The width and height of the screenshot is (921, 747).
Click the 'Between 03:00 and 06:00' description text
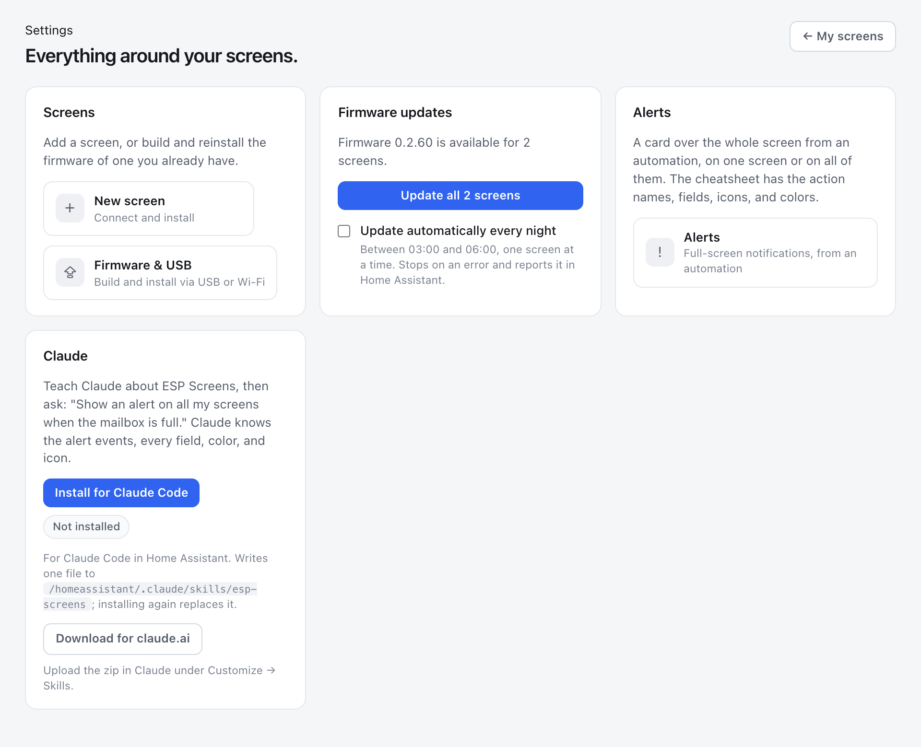point(468,265)
